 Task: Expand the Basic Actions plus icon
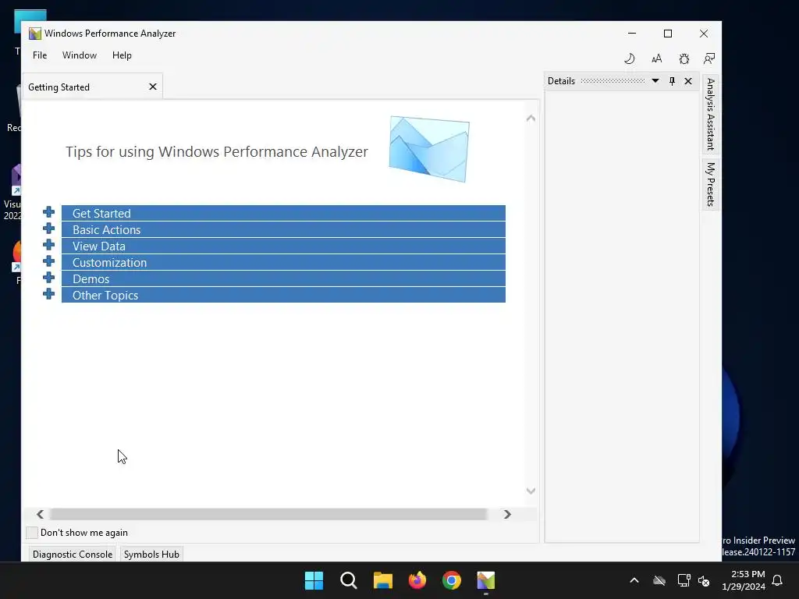[x=49, y=229]
